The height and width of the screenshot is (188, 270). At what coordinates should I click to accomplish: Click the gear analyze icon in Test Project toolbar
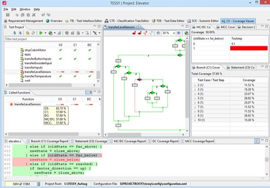click(28, 33)
